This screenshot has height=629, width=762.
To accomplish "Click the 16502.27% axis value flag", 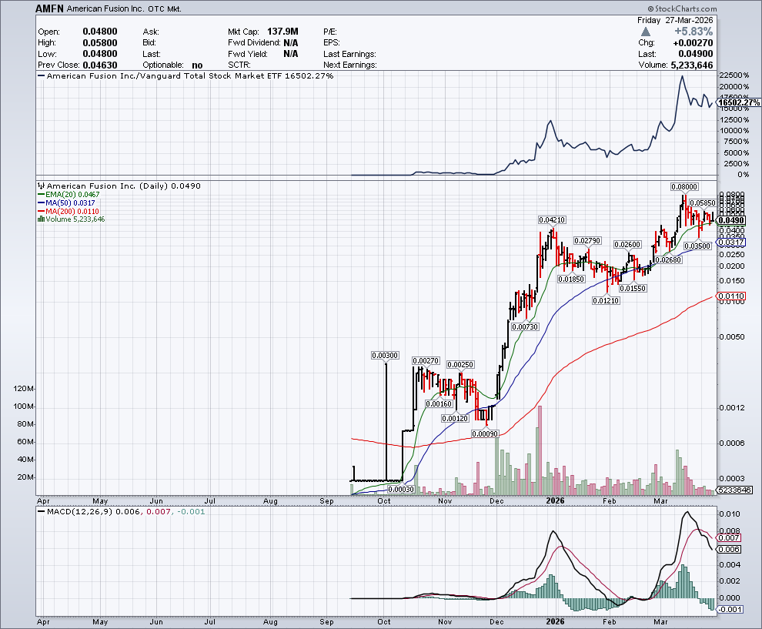I will tap(739, 102).
